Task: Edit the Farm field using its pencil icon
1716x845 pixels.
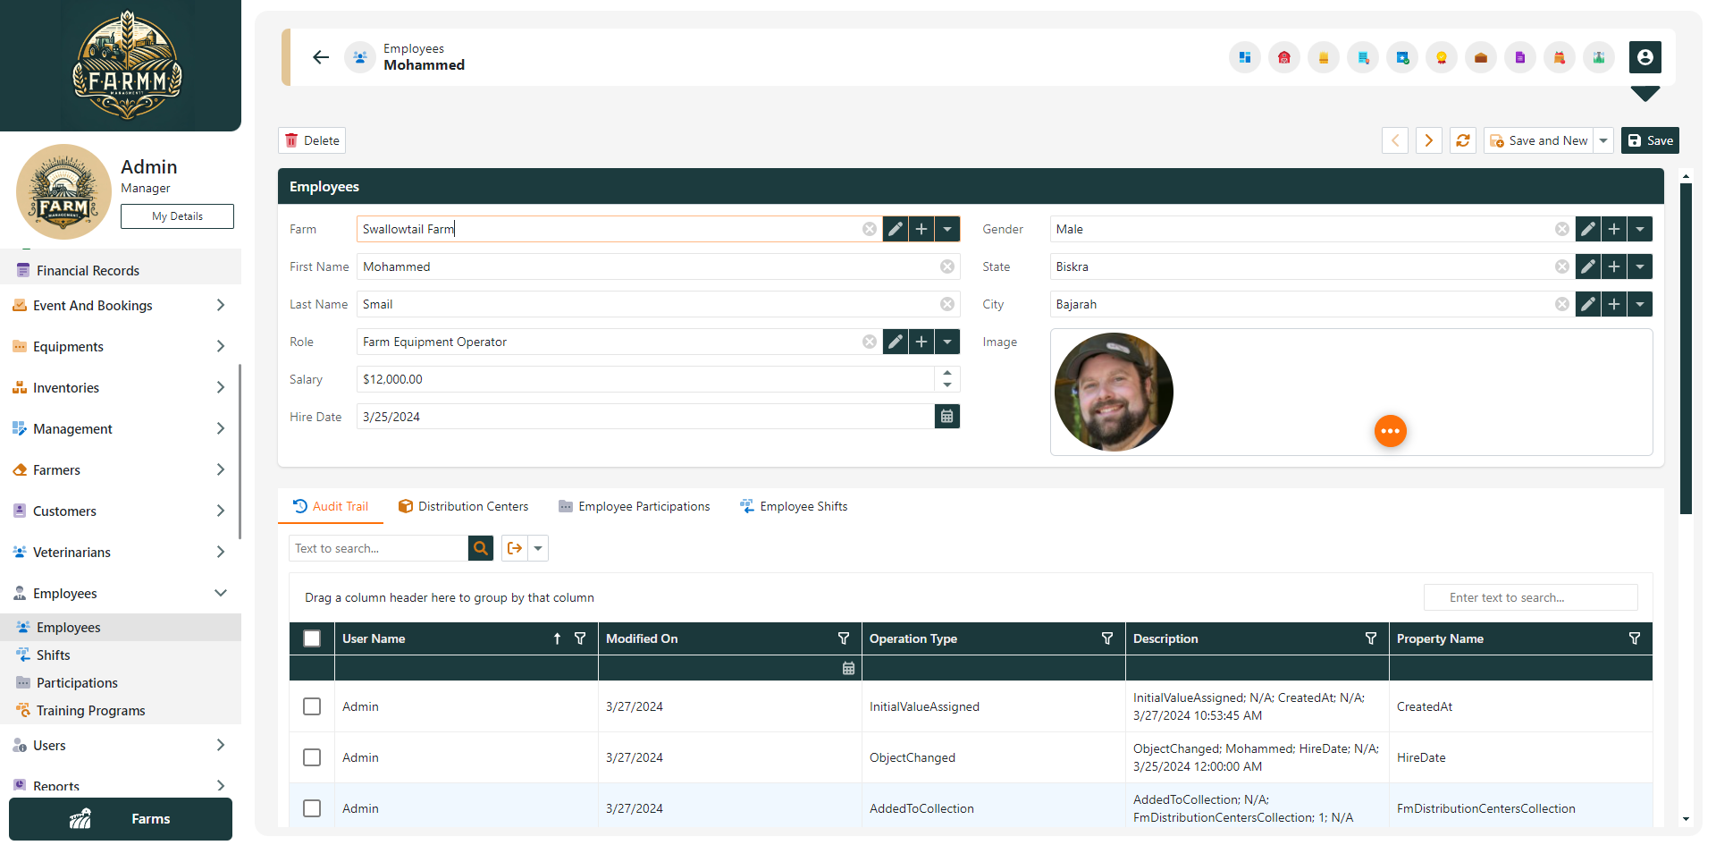Action: coord(896,229)
